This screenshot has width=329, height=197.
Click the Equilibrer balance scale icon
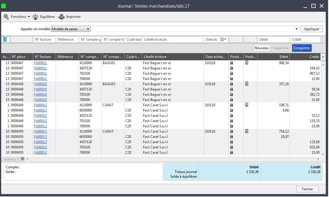point(35,17)
